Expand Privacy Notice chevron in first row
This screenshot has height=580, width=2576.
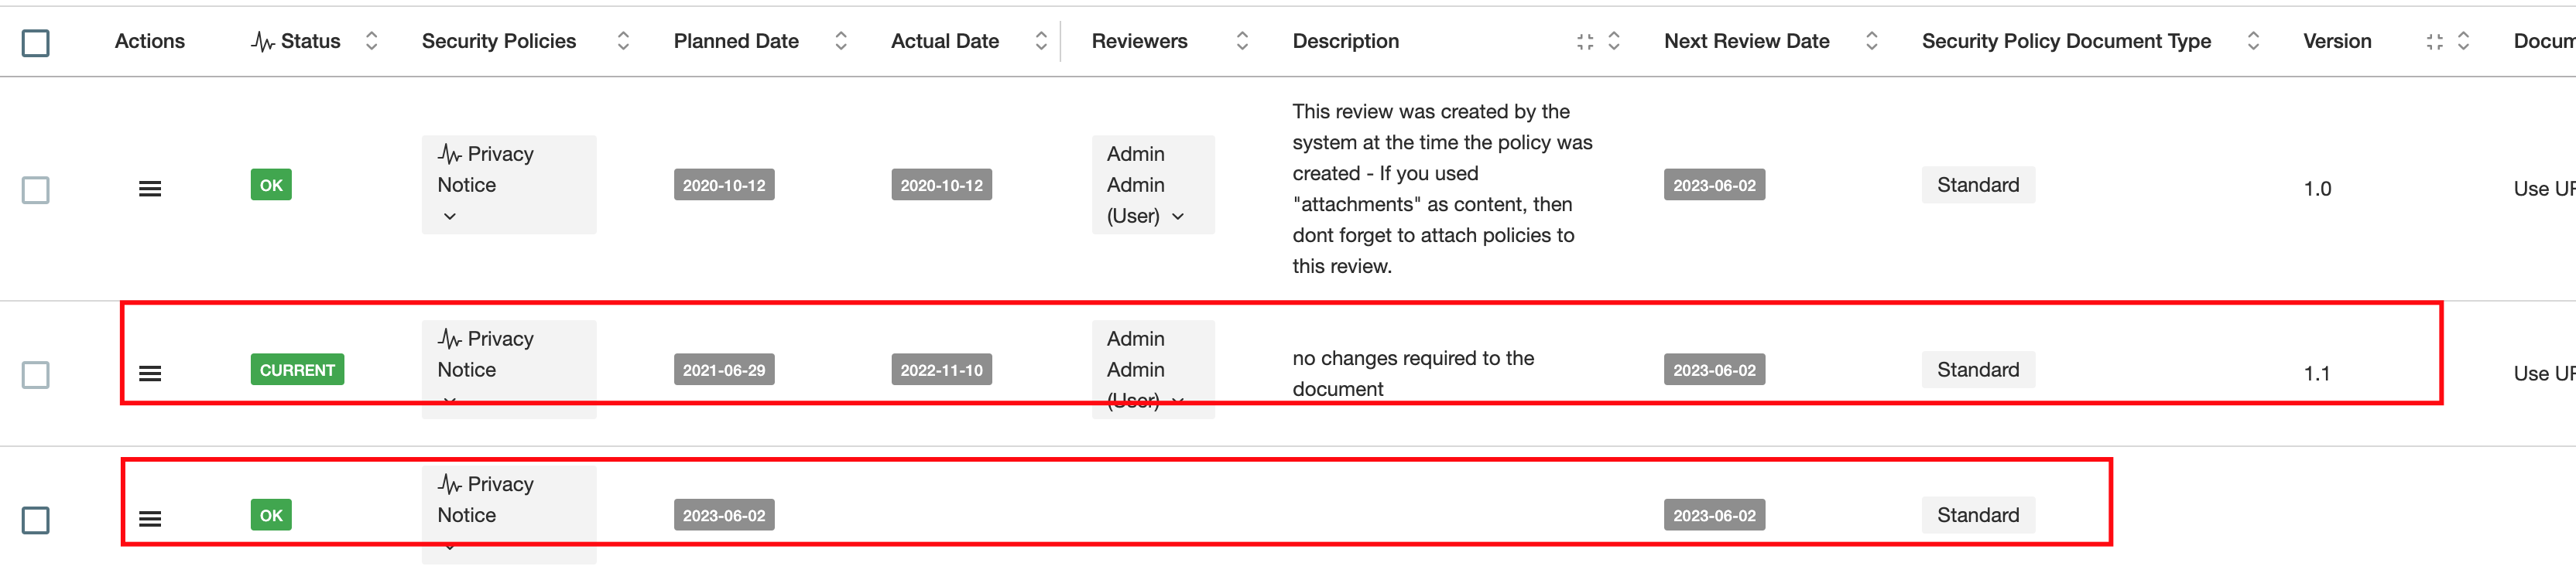(x=450, y=217)
